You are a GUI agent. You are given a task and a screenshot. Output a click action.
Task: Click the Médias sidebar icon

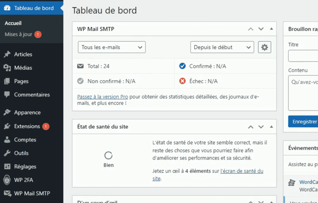coord(7,68)
